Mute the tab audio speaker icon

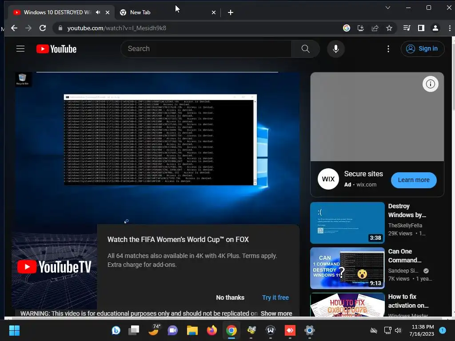pyautogui.click(x=98, y=12)
